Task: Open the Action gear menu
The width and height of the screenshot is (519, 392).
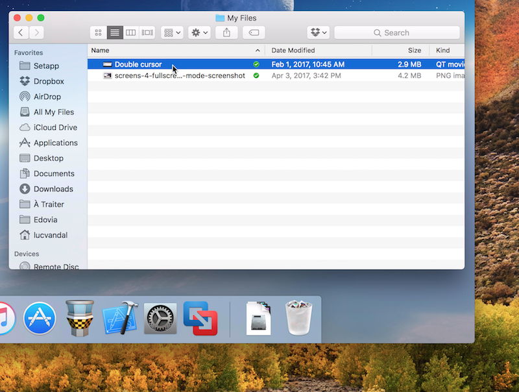Action: click(x=200, y=32)
